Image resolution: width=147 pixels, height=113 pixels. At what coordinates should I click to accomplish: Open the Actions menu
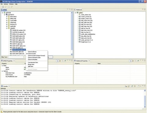[x=6, y=4]
